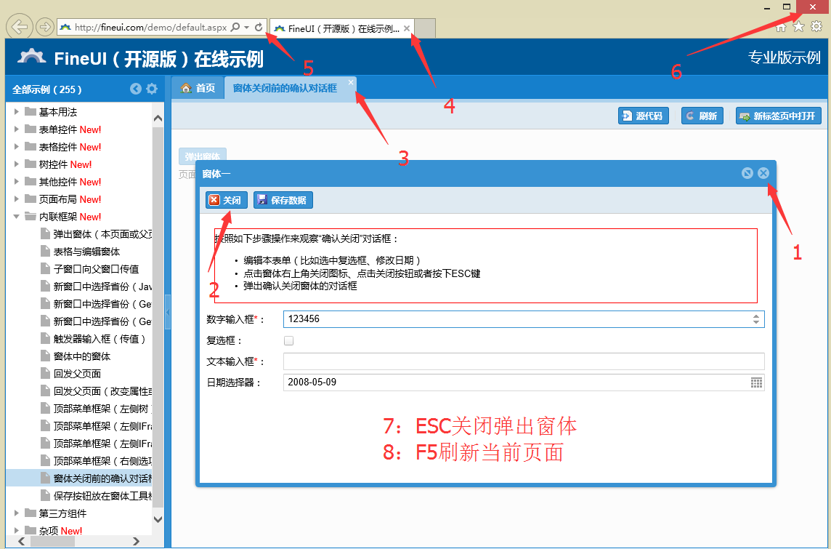Viewport: 831px width, 549px height.
Task: Decrease the 数字输入框 value with down spinner
Action: (756, 322)
